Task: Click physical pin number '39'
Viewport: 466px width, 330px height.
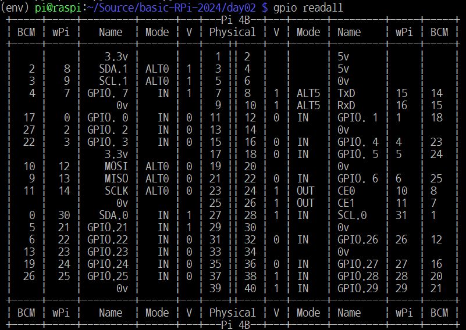Action: coord(215,288)
